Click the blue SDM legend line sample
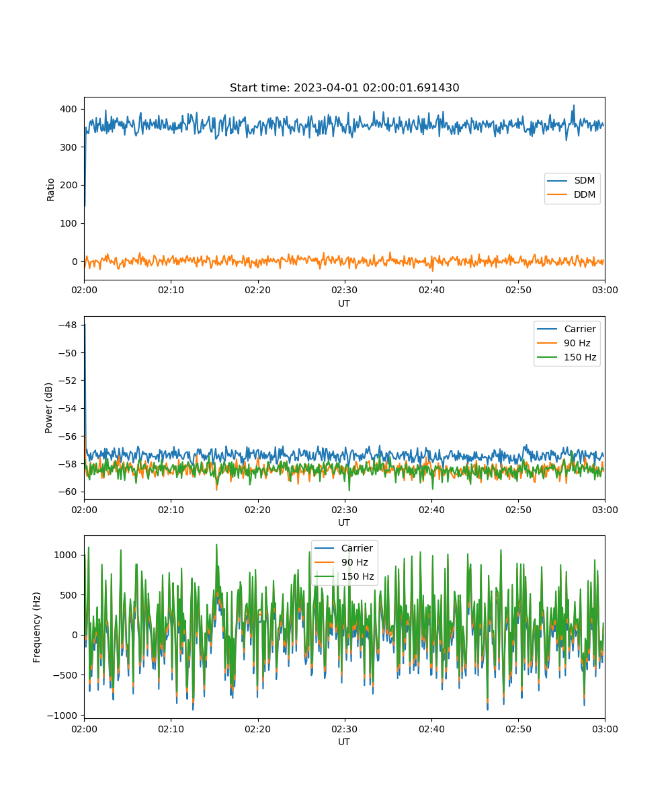This screenshot has width=672, height=807. click(558, 181)
